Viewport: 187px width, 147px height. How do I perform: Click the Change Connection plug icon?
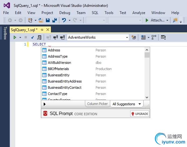point(62,37)
